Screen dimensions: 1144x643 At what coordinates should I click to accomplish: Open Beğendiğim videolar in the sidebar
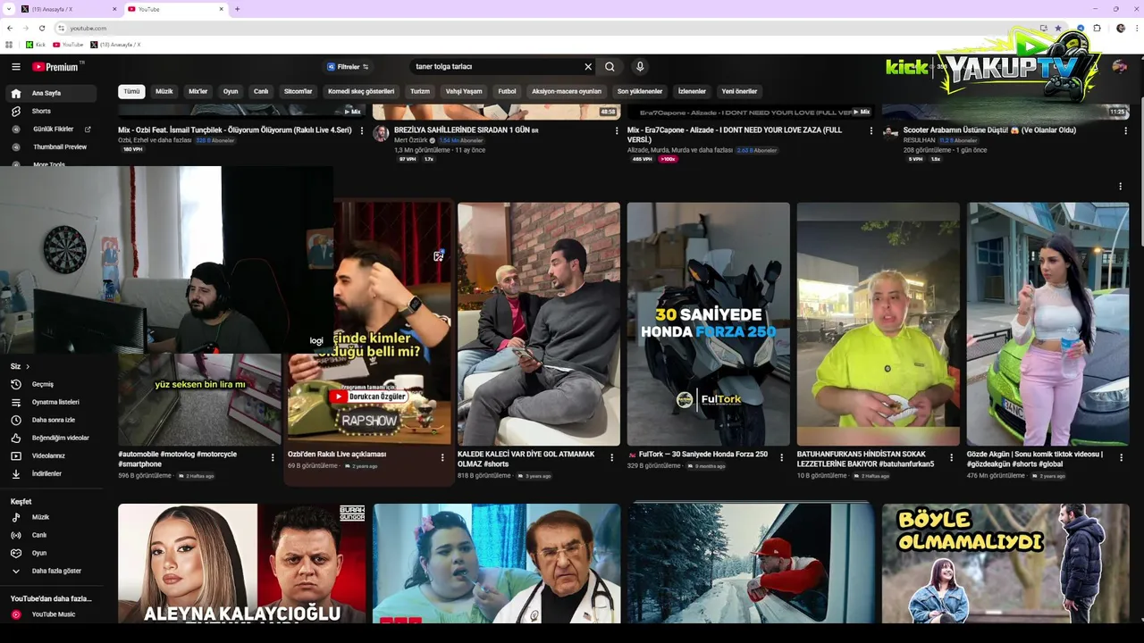51,438
